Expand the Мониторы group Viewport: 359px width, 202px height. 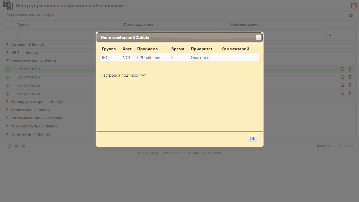tap(7, 110)
